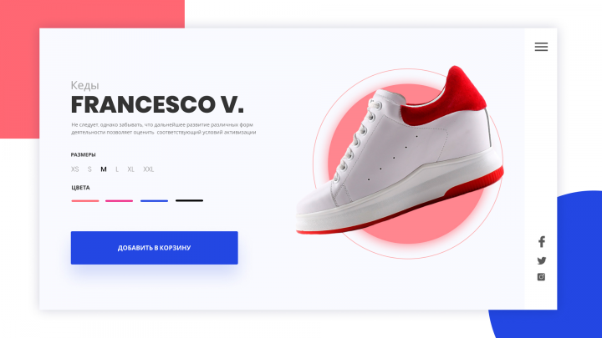Click the ЦВЕТА section label

coord(80,188)
